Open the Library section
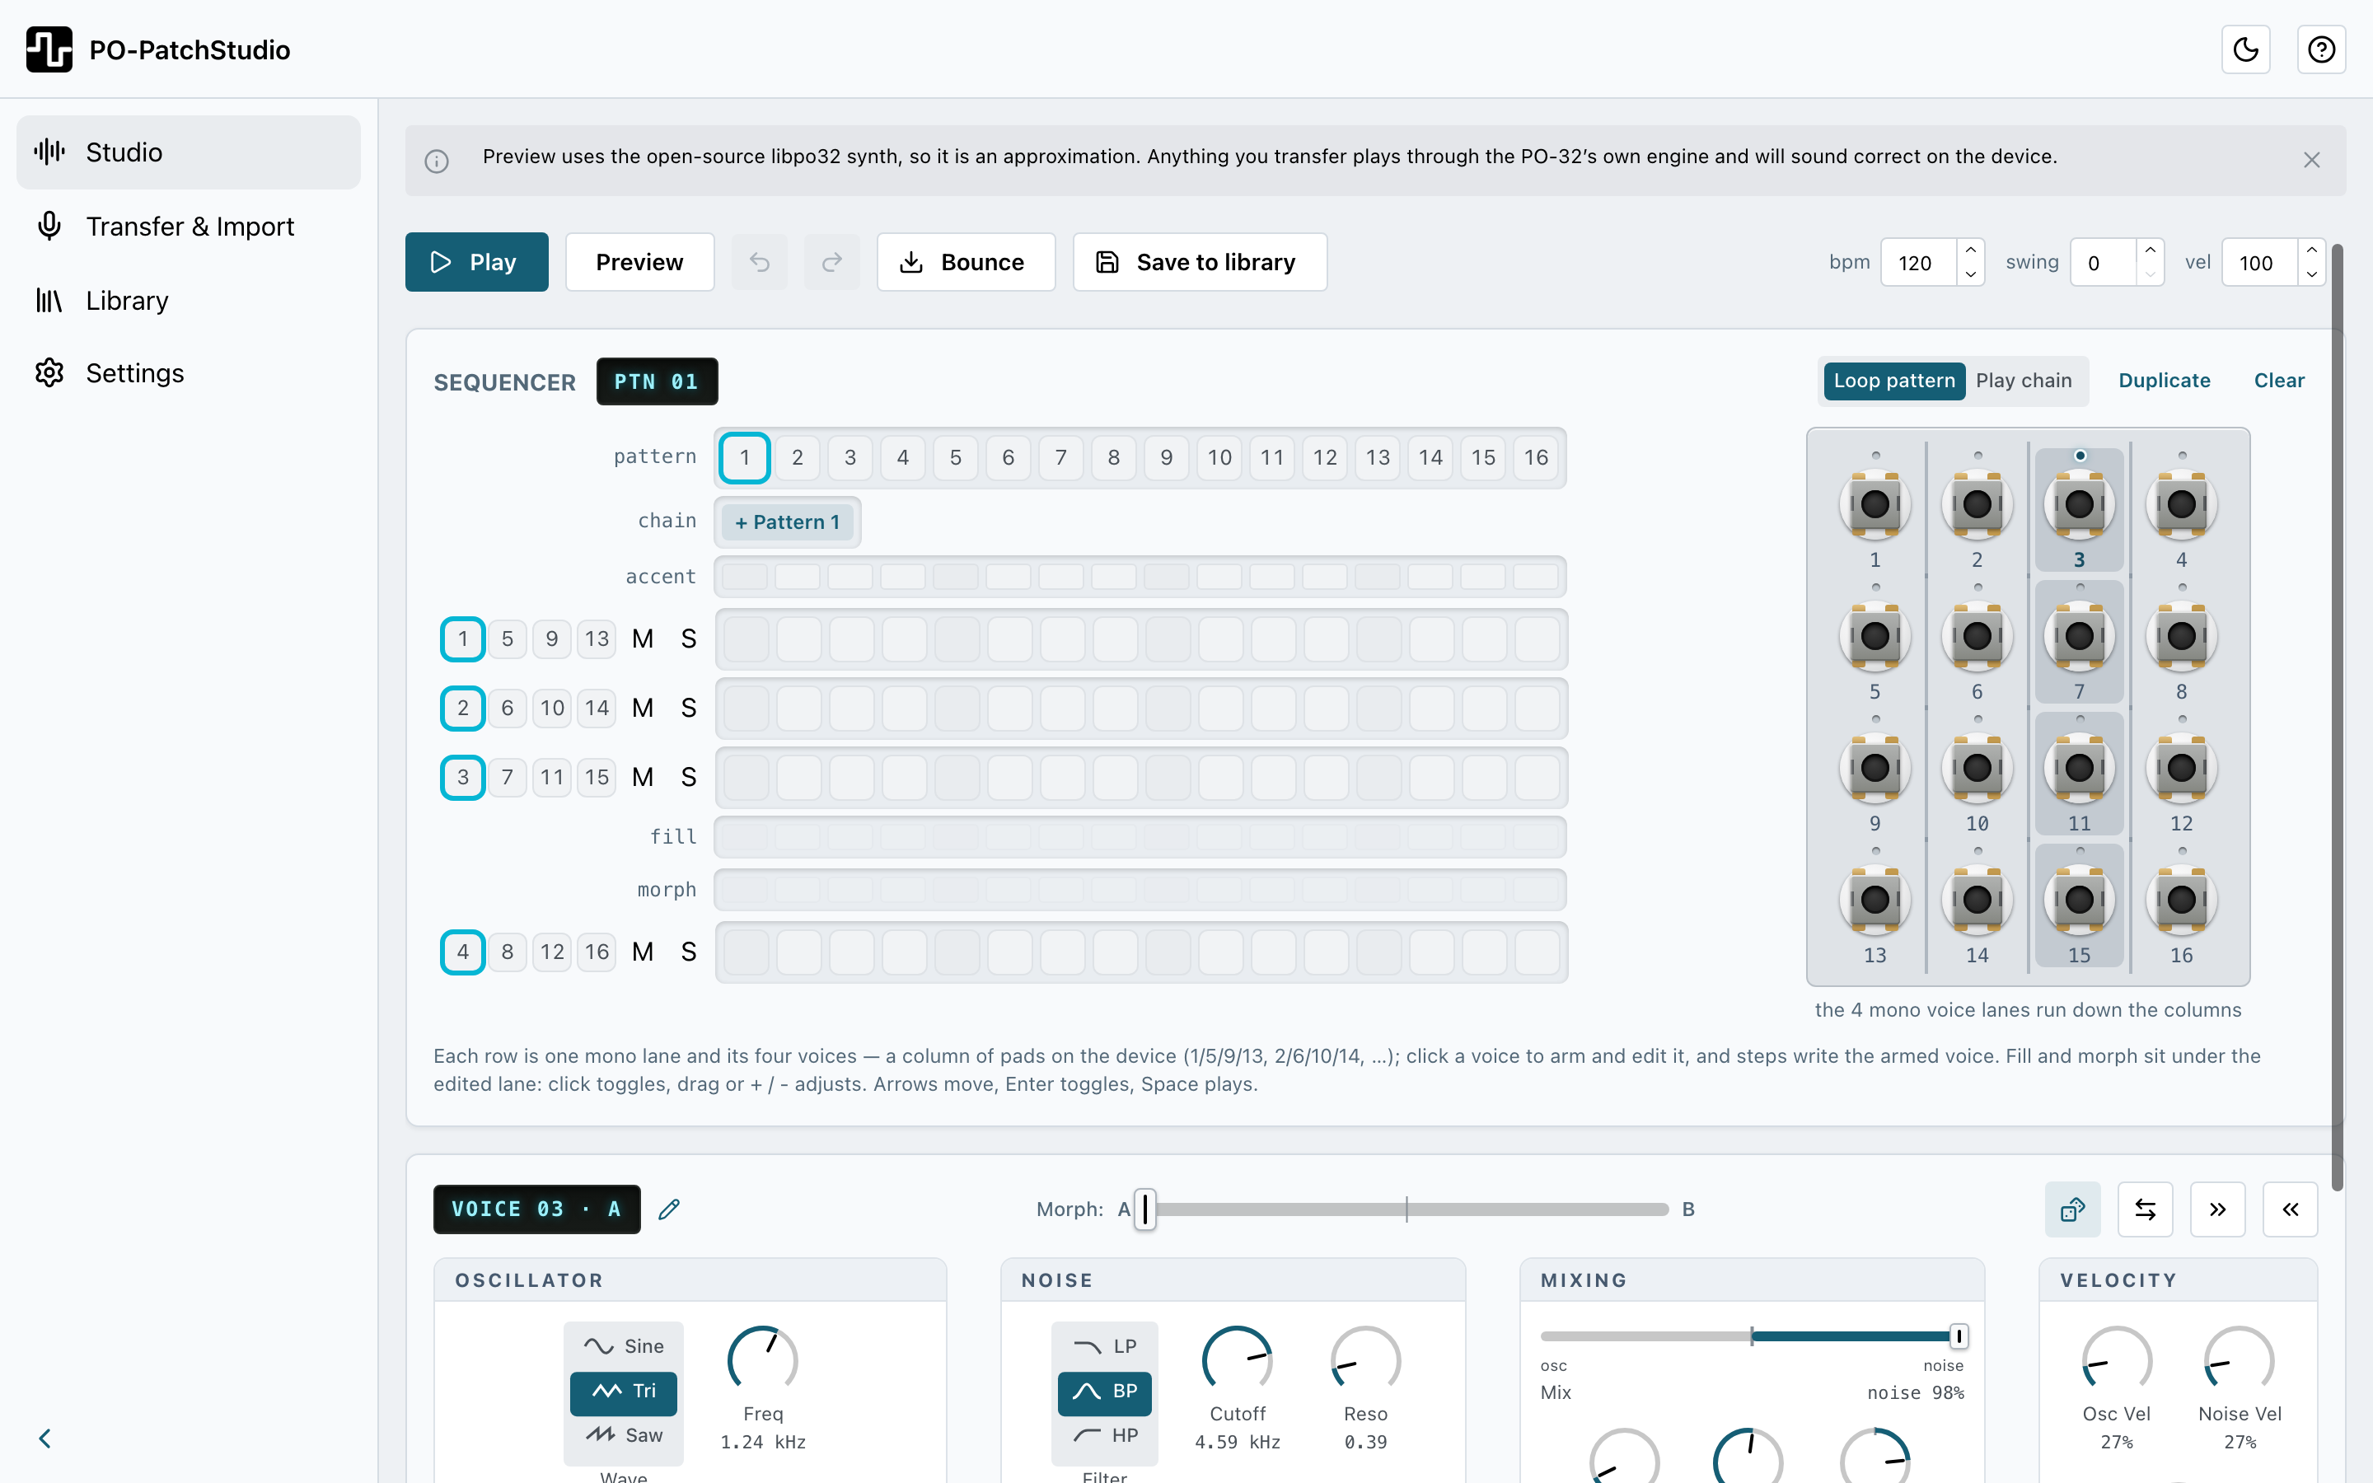2373x1483 pixels. click(x=188, y=300)
